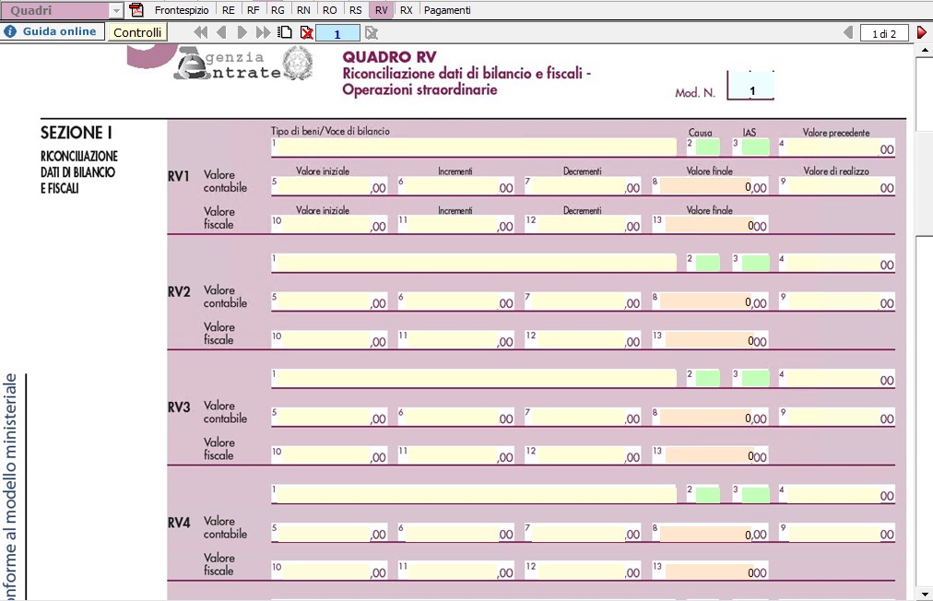Delete current module with red X icon
This screenshot has width=933, height=601.
click(306, 33)
